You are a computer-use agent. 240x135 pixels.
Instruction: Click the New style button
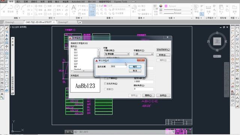point(163,55)
